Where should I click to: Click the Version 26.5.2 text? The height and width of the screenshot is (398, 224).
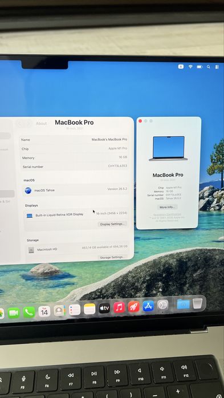click(x=117, y=189)
